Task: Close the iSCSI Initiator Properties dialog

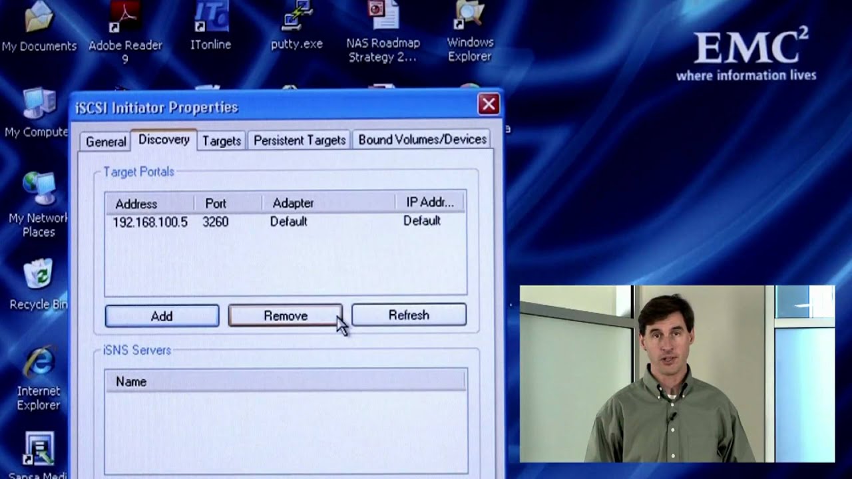Action: click(x=489, y=104)
